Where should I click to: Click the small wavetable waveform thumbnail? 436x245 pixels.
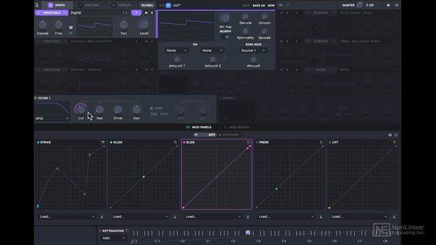click(x=94, y=26)
